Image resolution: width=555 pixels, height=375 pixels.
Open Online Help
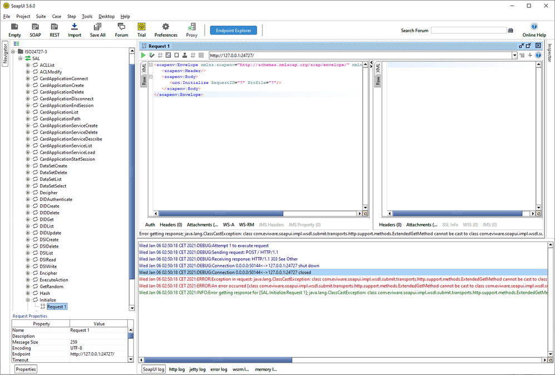coord(534,30)
